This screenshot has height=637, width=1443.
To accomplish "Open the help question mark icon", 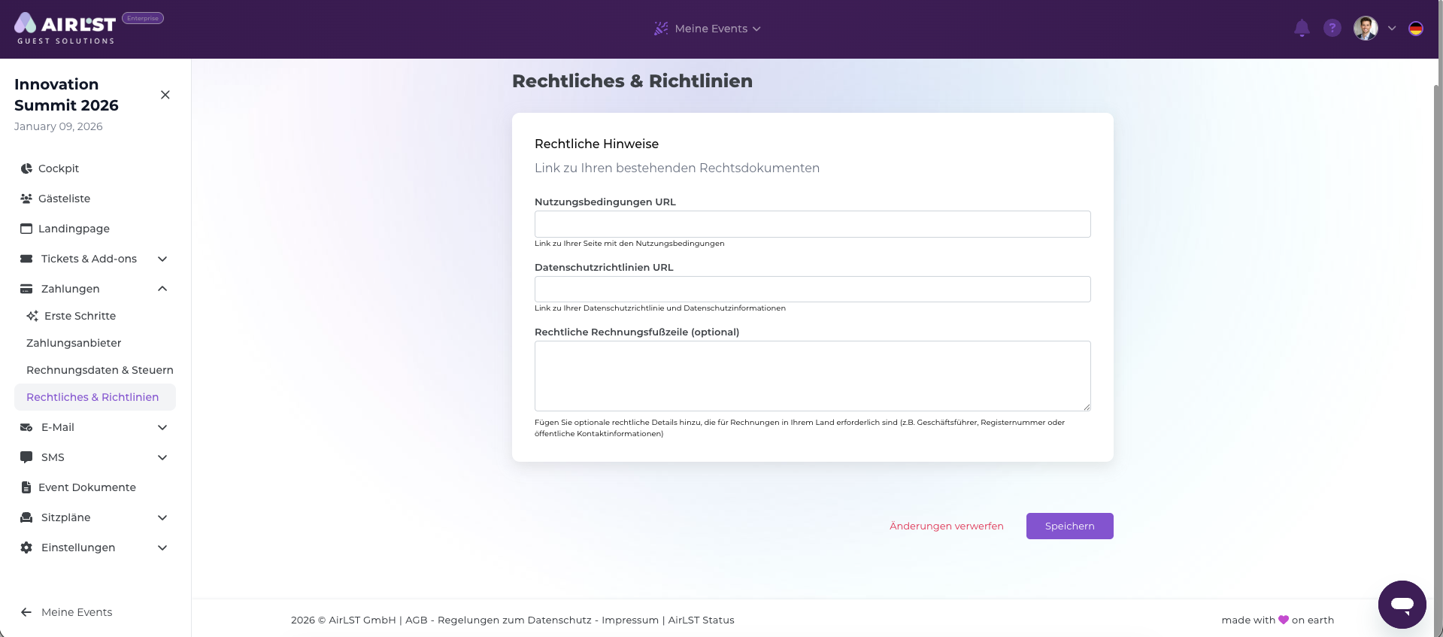I will 1332,29.
